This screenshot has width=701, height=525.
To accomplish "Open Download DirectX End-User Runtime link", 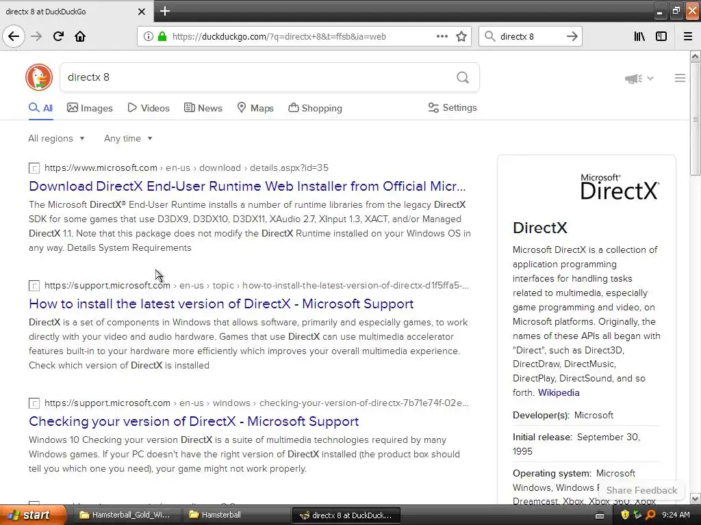I will coord(247,186).
